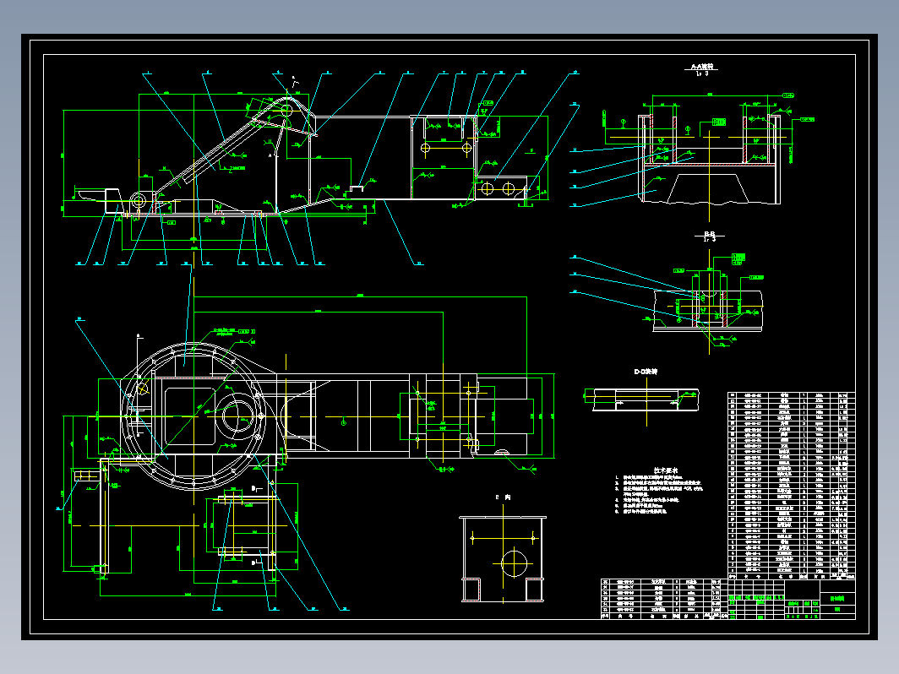Viewport: 899px width, 674px height.
Task: Click the 技术要求 technical requirements heading
Action: pyautogui.click(x=666, y=470)
